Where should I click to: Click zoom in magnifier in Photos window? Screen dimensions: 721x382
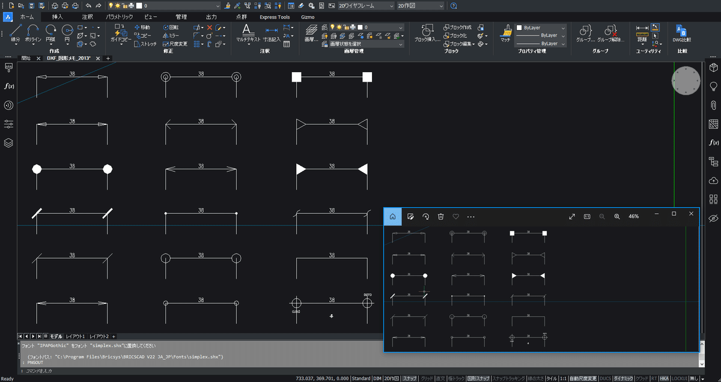(x=616, y=216)
